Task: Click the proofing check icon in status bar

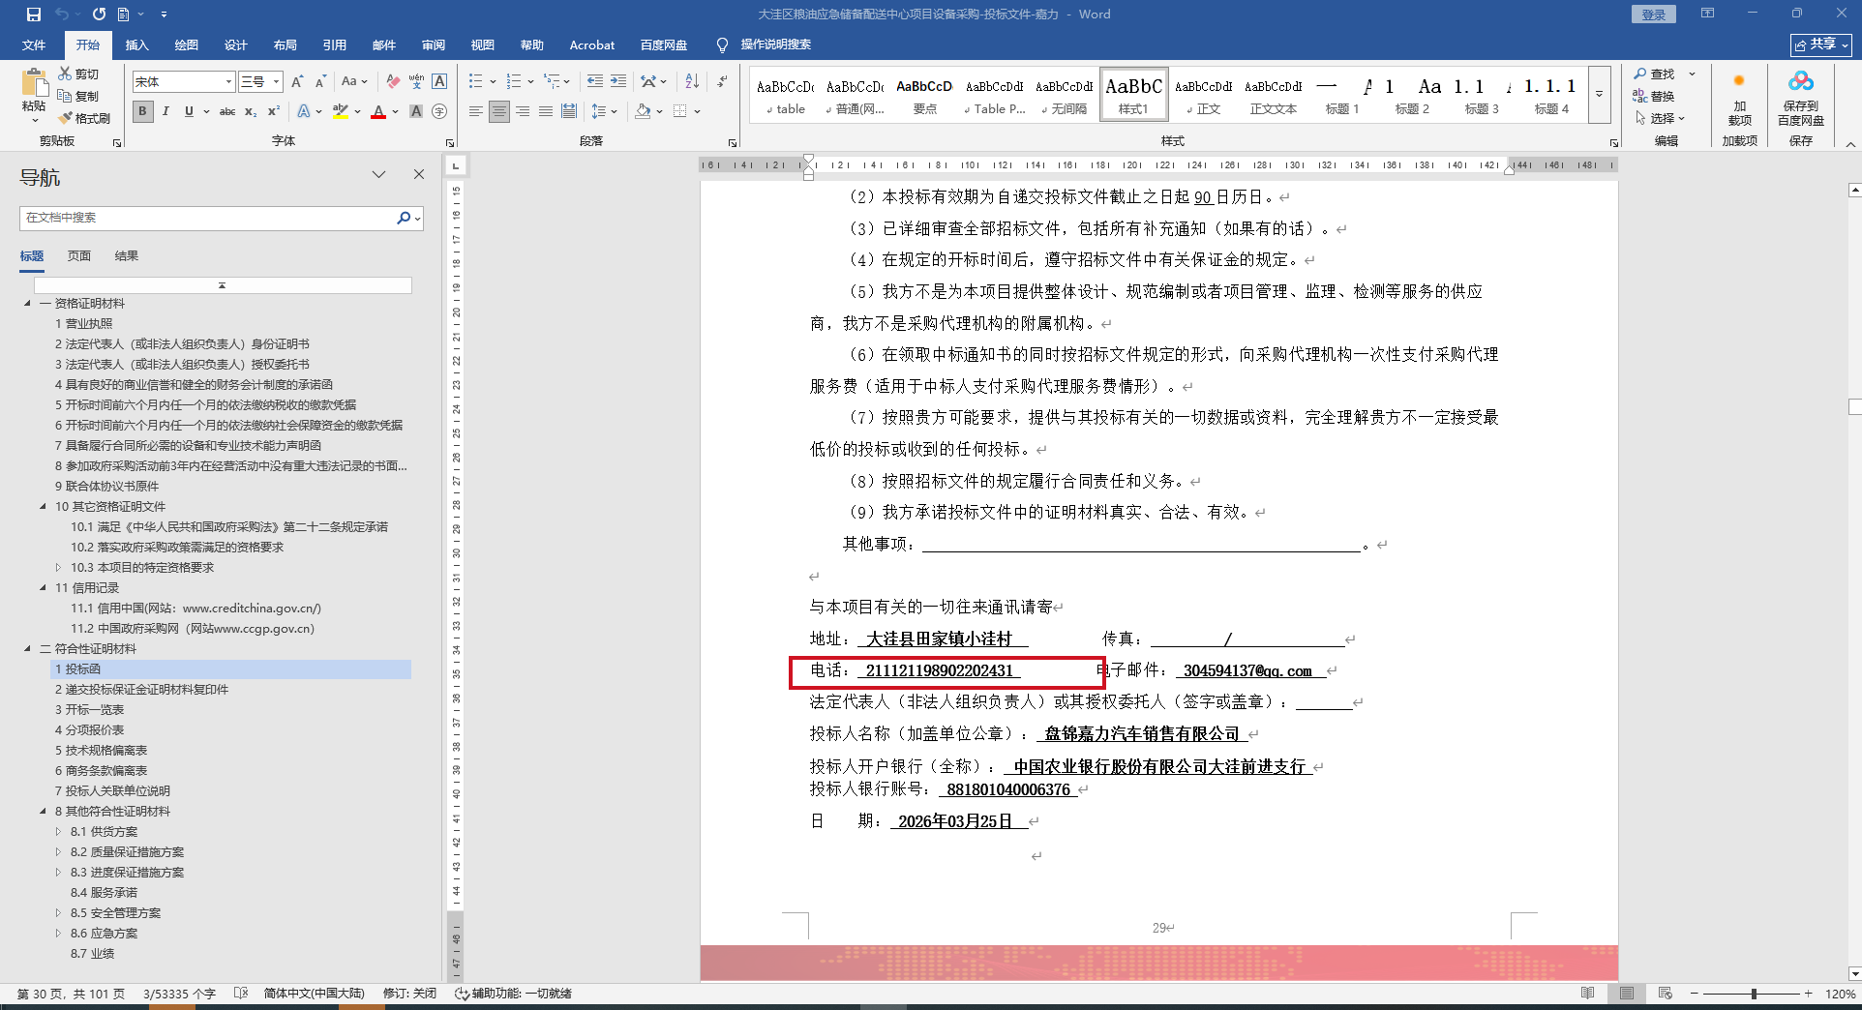Action: point(241,994)
